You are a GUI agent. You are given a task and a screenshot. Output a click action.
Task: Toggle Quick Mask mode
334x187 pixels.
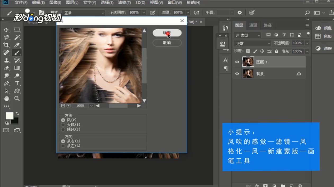coord(6,130)
